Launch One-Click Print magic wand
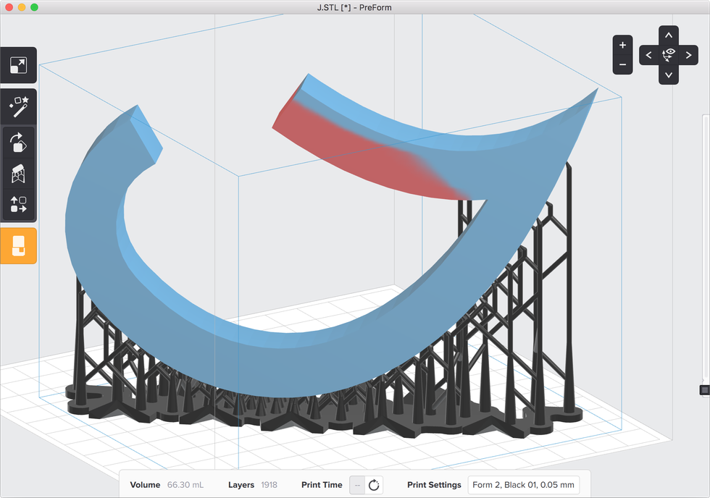710x498 pixels. pos(18,107)
